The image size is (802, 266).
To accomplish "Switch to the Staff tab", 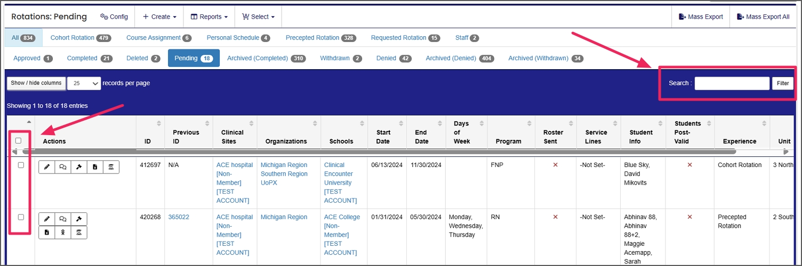I will [467, 38].
